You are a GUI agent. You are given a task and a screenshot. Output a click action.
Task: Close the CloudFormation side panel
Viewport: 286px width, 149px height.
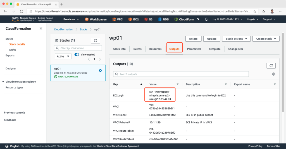41,28
